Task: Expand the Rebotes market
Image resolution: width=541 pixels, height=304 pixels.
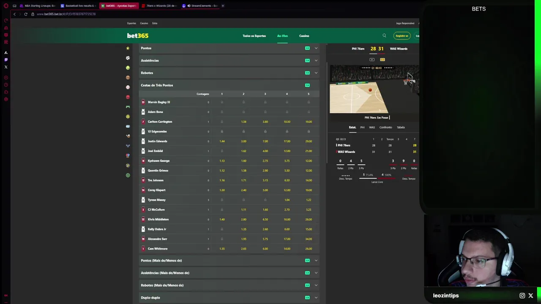Action: (229, 73)
